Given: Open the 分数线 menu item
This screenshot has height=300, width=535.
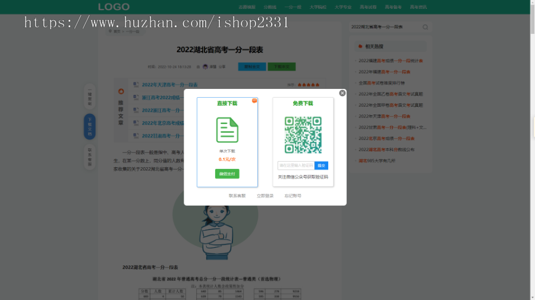Looking at the screenshot, I should tap(270, 7).
